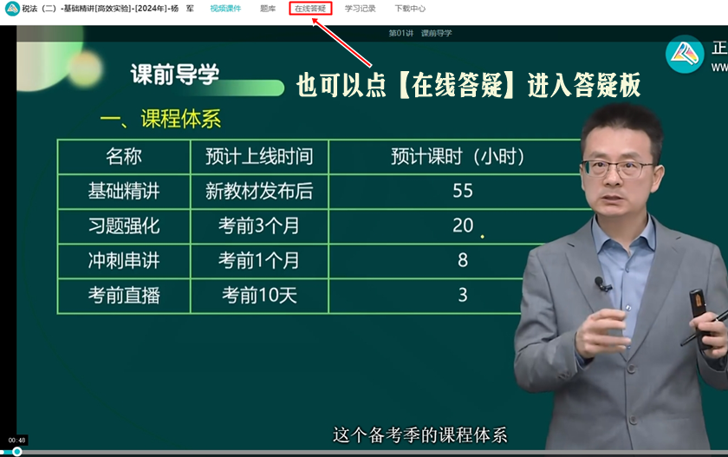This screenshot has height=457, width=728.
Task: Click the 冲刺串讲 table cell
Action: [124, 260]
